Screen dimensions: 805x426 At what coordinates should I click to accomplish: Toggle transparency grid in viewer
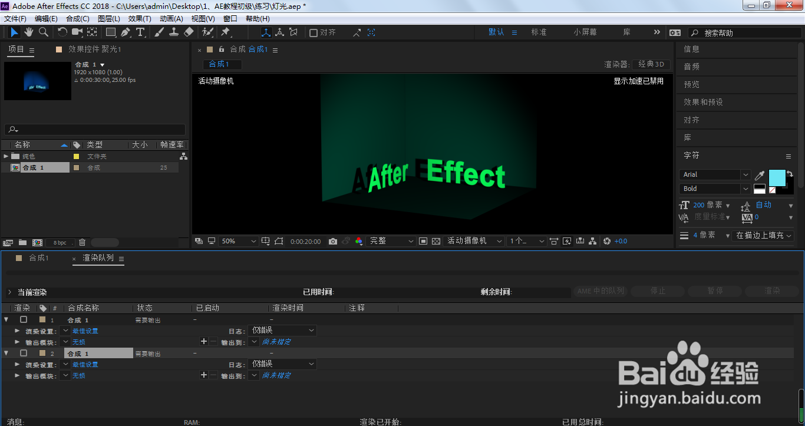pyautogui.click(x=436, y=241)
